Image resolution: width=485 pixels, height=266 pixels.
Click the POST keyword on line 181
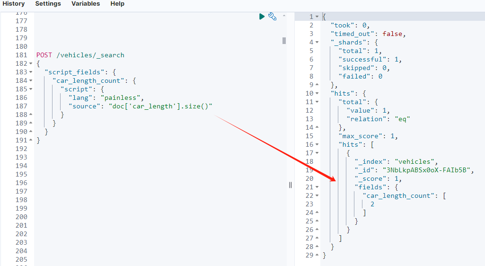click(44, 55)
